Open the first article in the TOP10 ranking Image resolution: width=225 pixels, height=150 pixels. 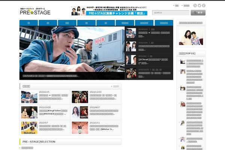tap(195, 64)
